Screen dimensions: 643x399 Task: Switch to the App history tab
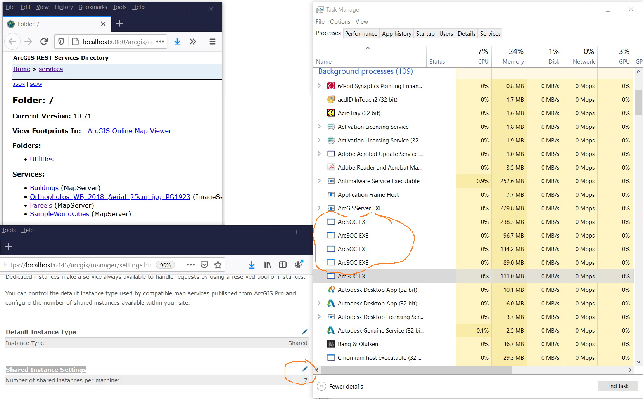[396, 34]
